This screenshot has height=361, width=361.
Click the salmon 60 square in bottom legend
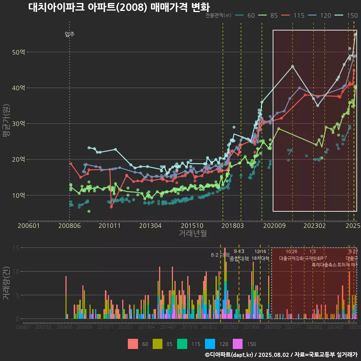coord(133,344)
